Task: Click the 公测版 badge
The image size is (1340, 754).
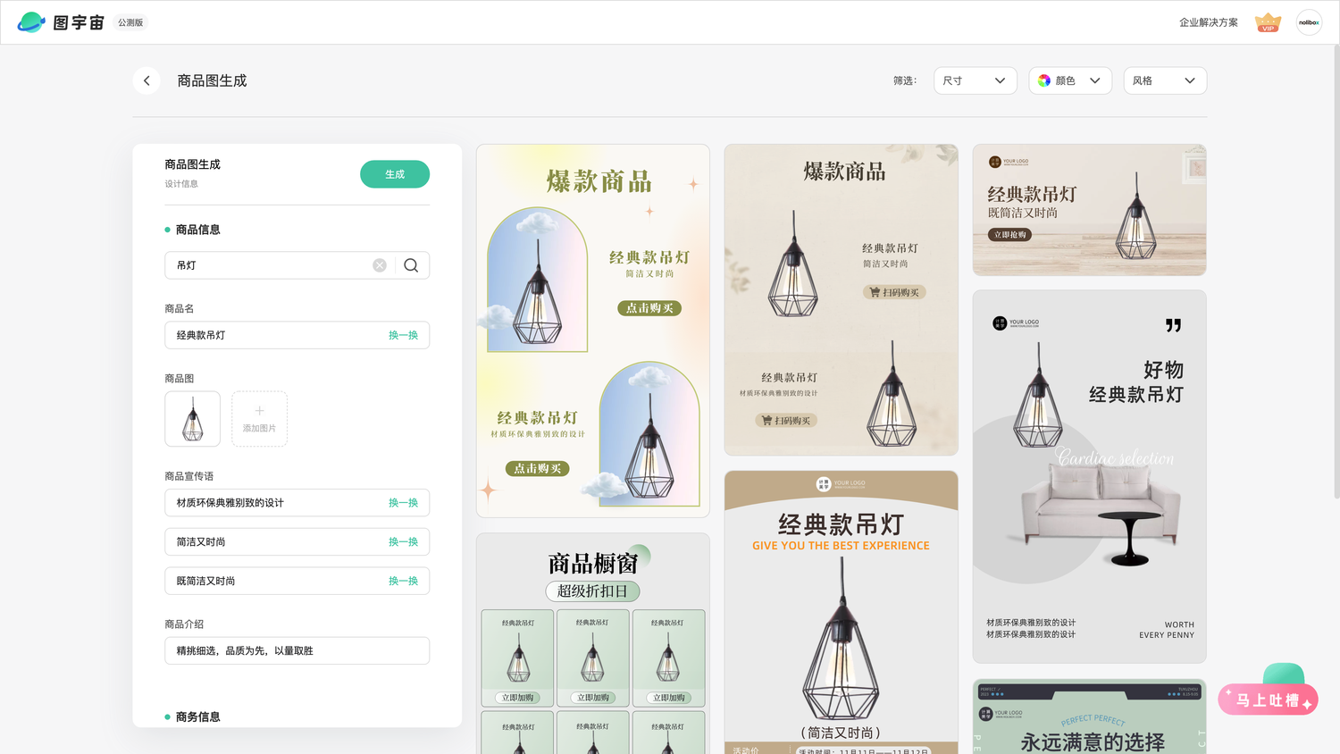Action: click(130, 22)
